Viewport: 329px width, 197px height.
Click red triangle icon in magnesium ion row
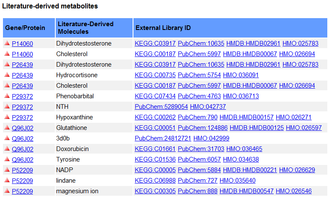7,191
